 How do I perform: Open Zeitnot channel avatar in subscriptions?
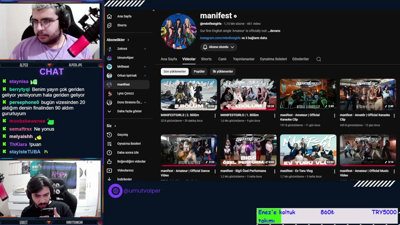[109, 49]
